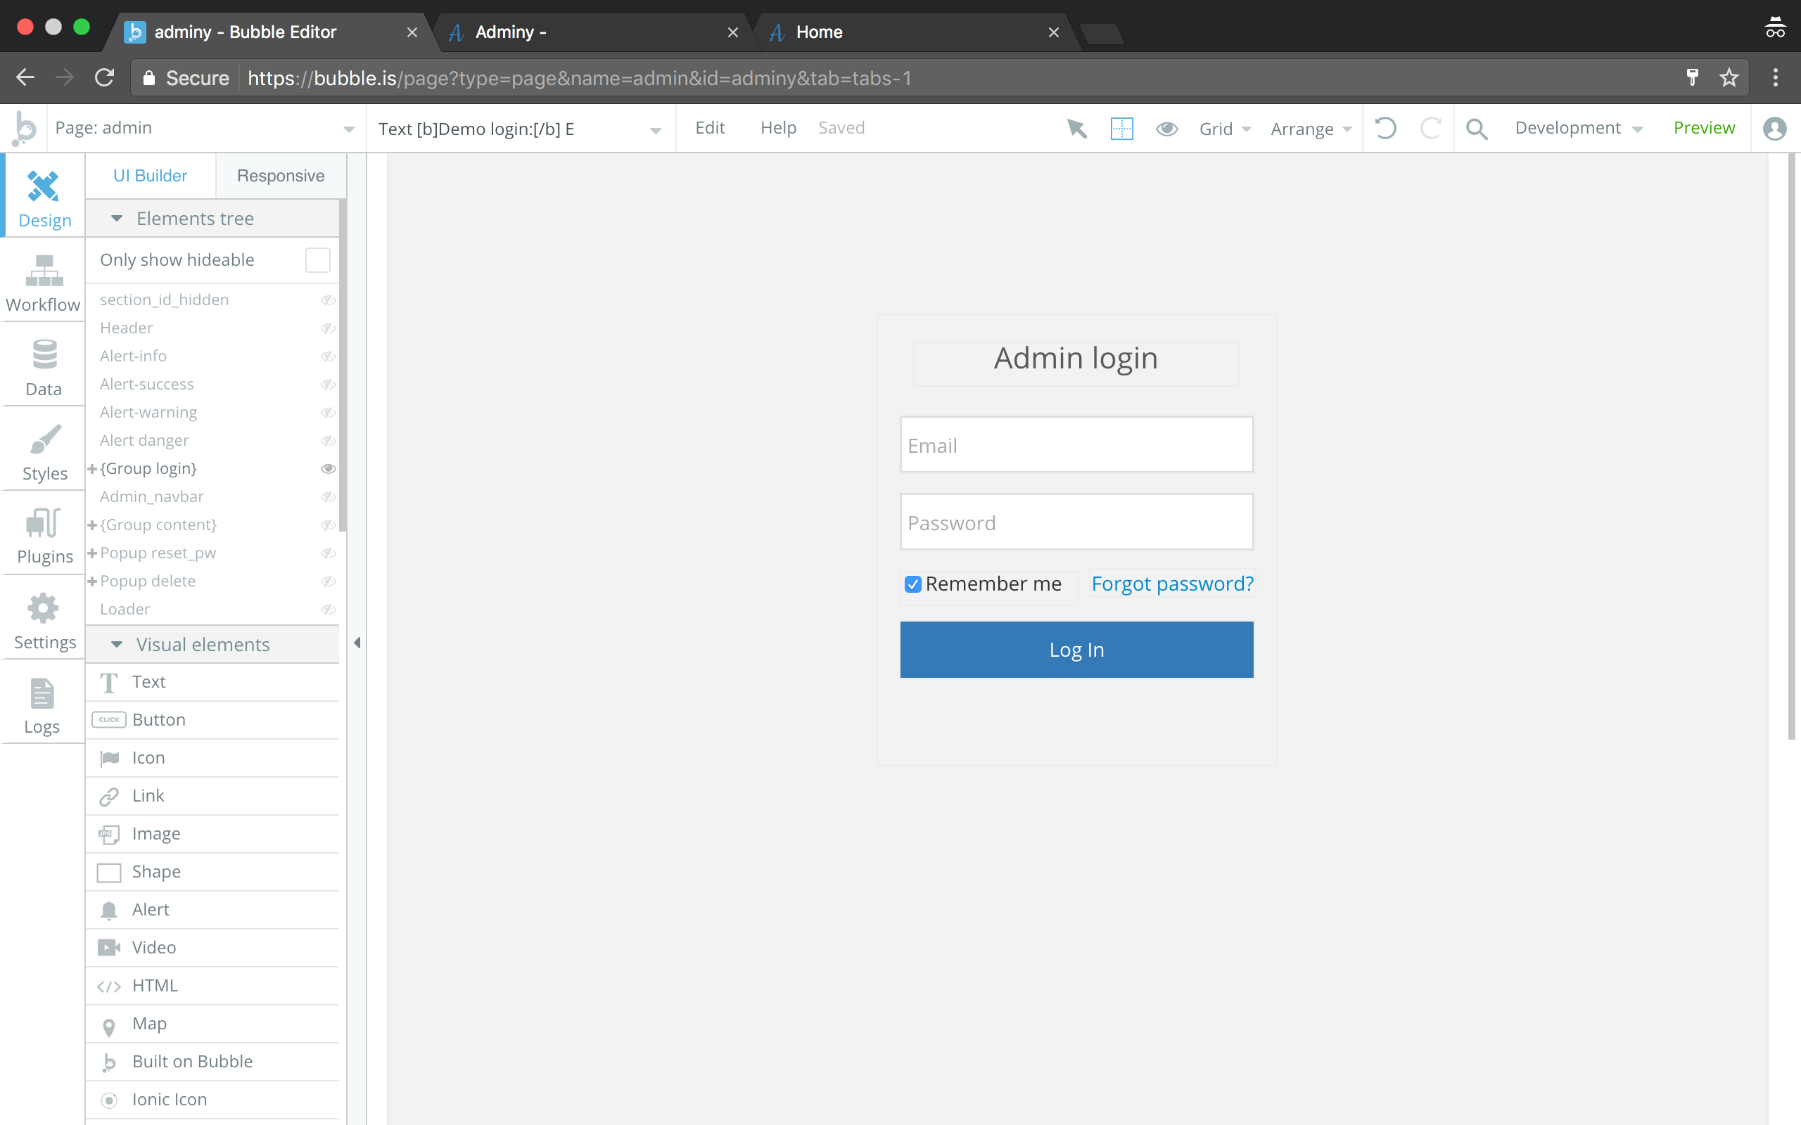Open the Logs section icon
The height and width of the screenshot is (1125, 1801).
point(42,694)
